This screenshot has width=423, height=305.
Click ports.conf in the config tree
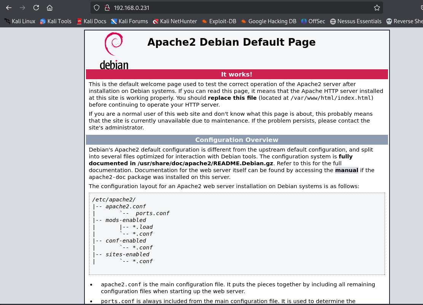pos(153,213)
